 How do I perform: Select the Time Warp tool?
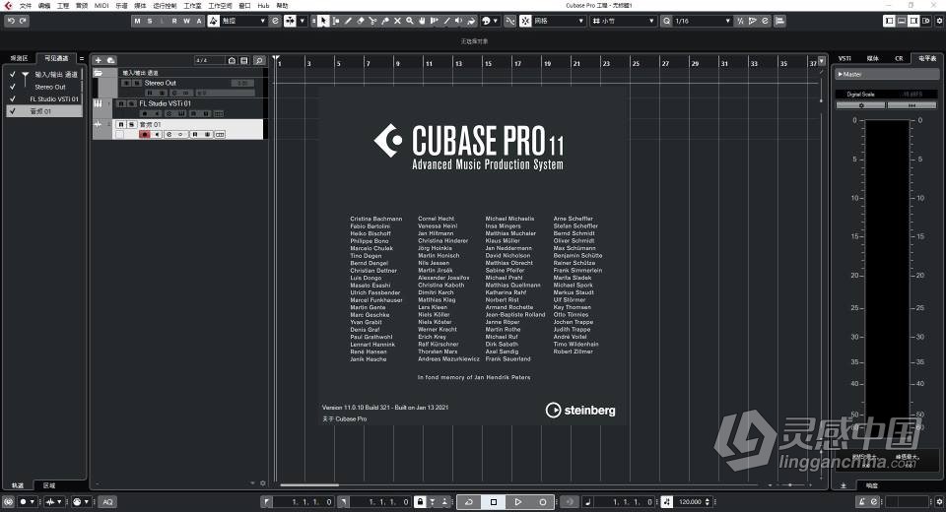click(x=435, y=21)
